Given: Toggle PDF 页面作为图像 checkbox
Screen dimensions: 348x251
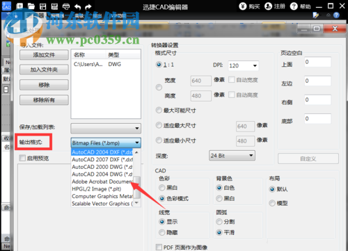Looking at the screenshot, I should tap(159, 247).
